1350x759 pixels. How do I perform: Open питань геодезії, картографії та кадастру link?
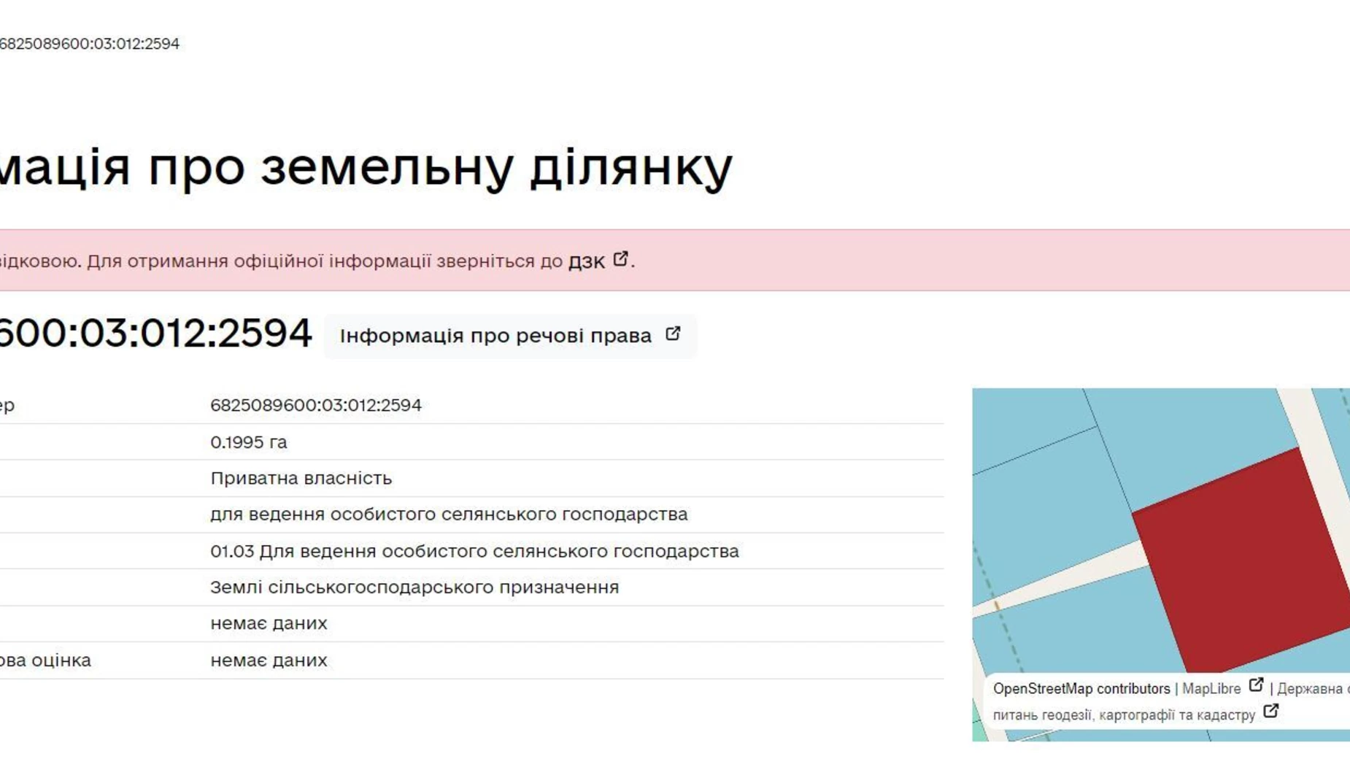point(1124,715)
